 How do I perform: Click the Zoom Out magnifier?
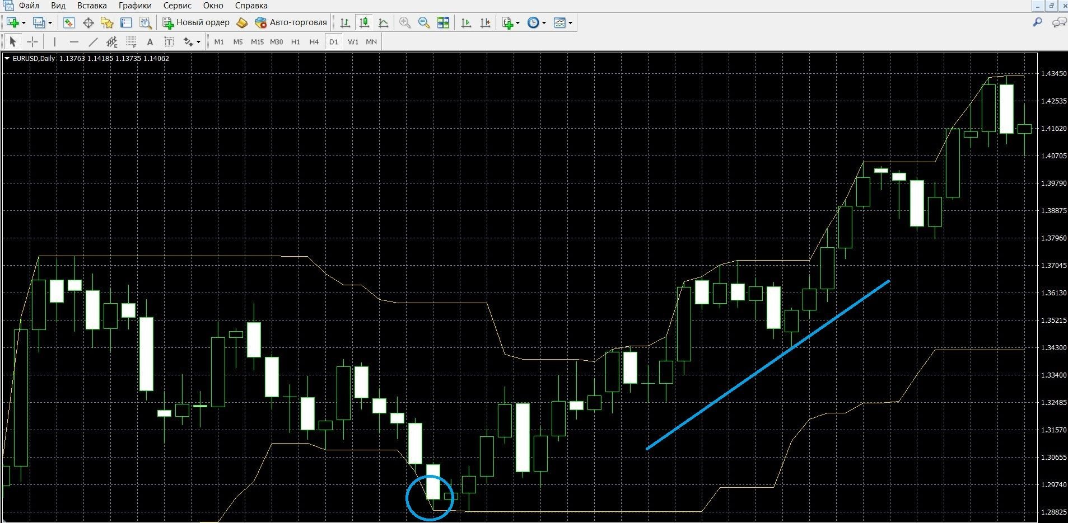pos(424,23)
